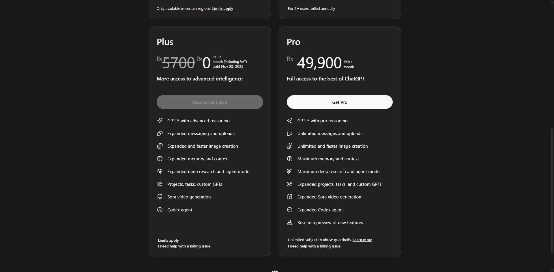Click the Pro plan deep research telescope icon
Viewport: 554px width, 272px height.
290,172
